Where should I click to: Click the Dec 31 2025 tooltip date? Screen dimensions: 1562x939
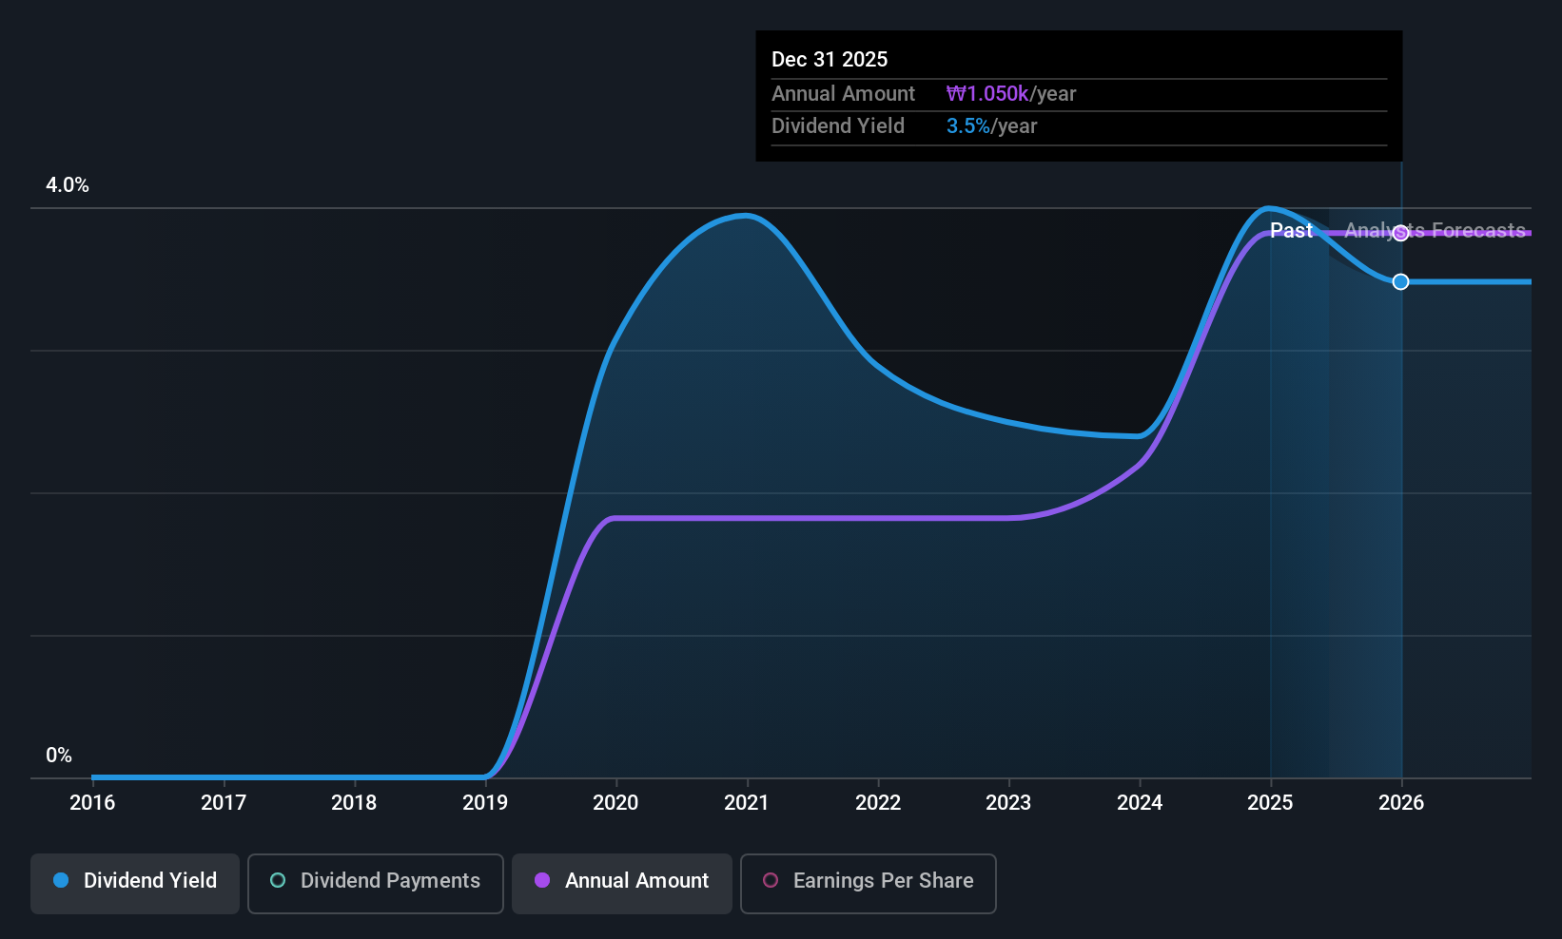(x=830, y=60)
